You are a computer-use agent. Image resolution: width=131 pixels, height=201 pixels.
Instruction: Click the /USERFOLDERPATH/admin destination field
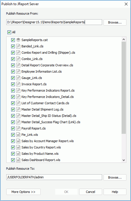[x=54, y=177]
